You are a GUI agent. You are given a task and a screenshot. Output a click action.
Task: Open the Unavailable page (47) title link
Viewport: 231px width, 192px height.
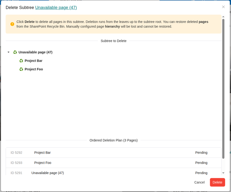click(56, 7)
